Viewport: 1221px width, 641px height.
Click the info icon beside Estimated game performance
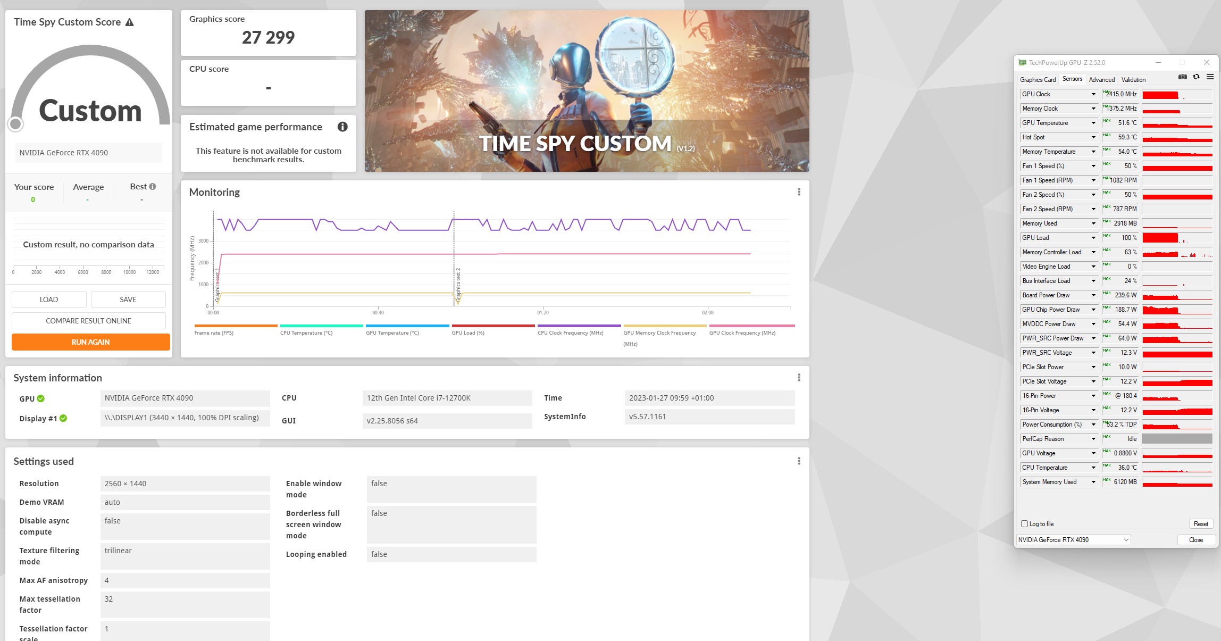point(342,127)
